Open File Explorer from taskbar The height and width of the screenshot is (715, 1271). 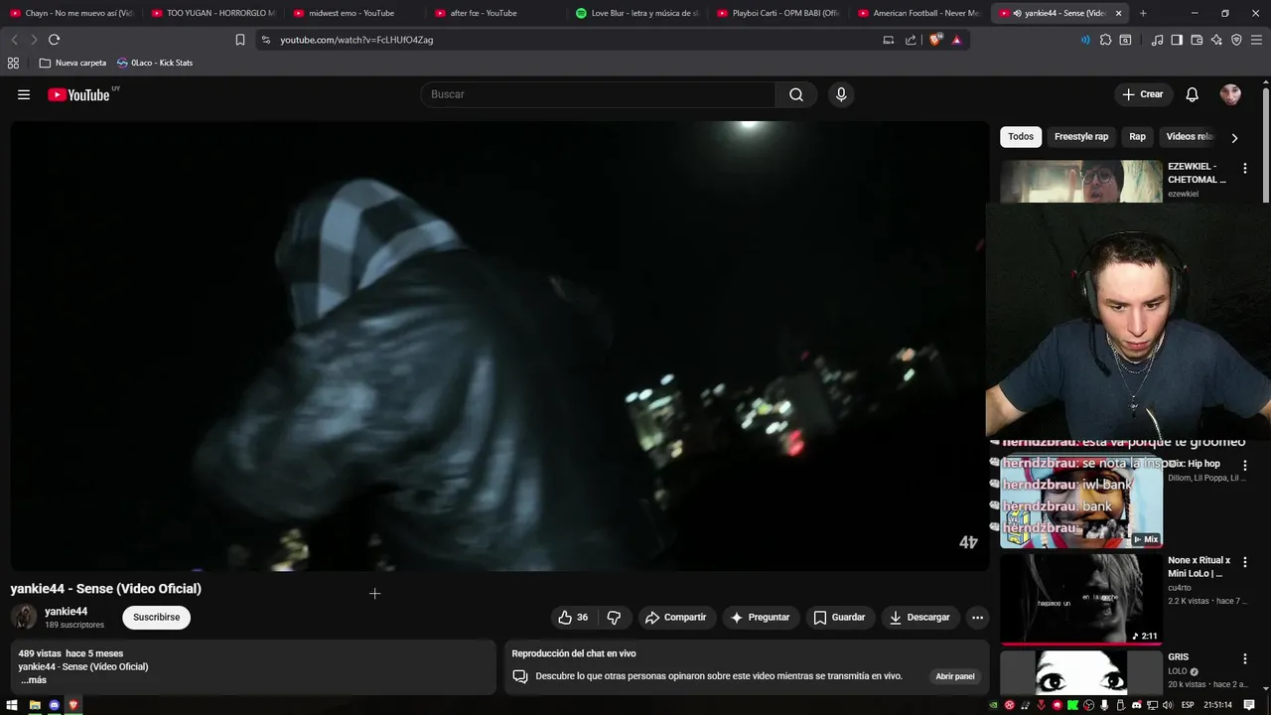(x=34, y=705)
